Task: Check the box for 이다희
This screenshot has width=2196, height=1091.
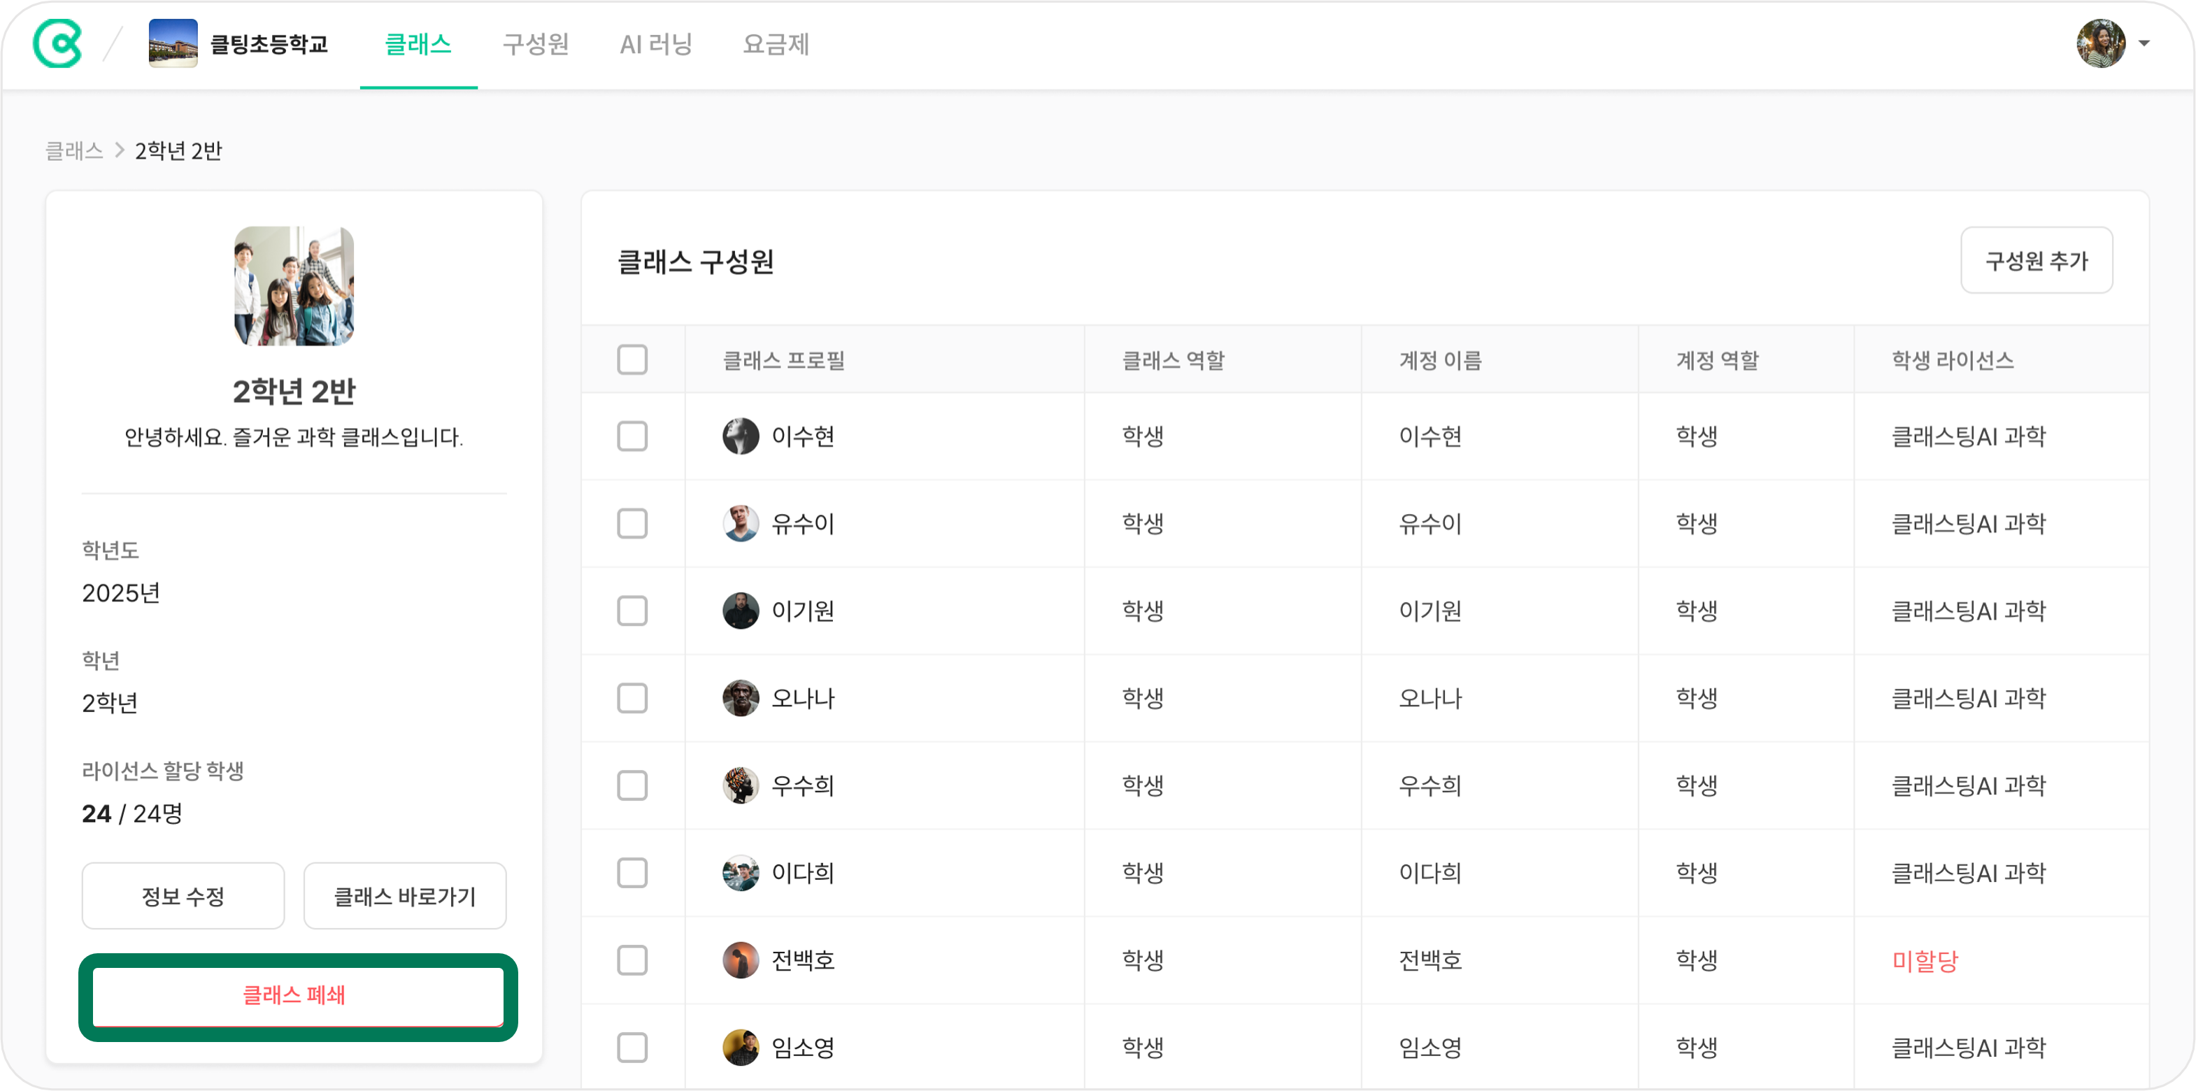Action: click(632, 873)
